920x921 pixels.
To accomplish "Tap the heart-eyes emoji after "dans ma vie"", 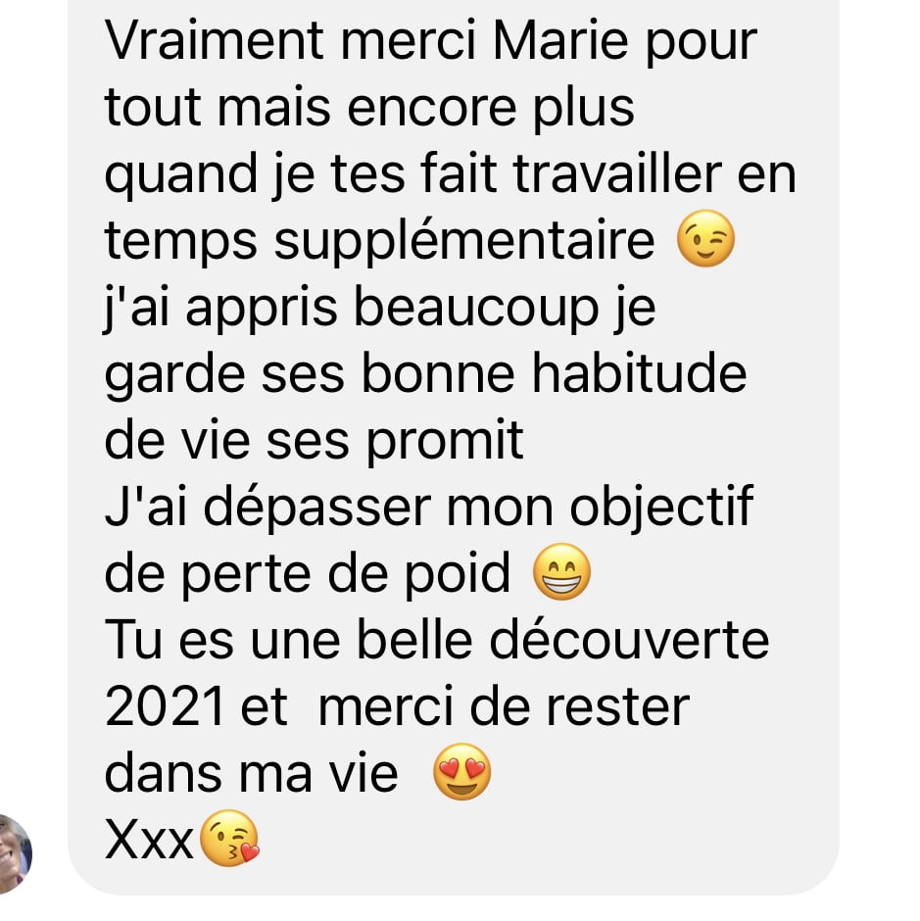I will pyautogui.click(x=462, y=771).
